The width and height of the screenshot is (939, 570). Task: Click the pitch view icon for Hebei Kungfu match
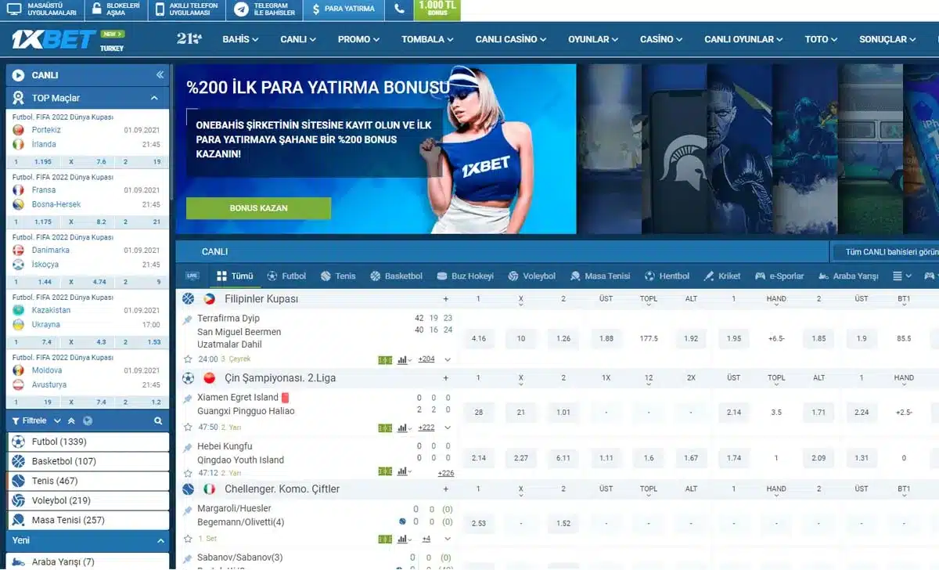tap(385, 472)
